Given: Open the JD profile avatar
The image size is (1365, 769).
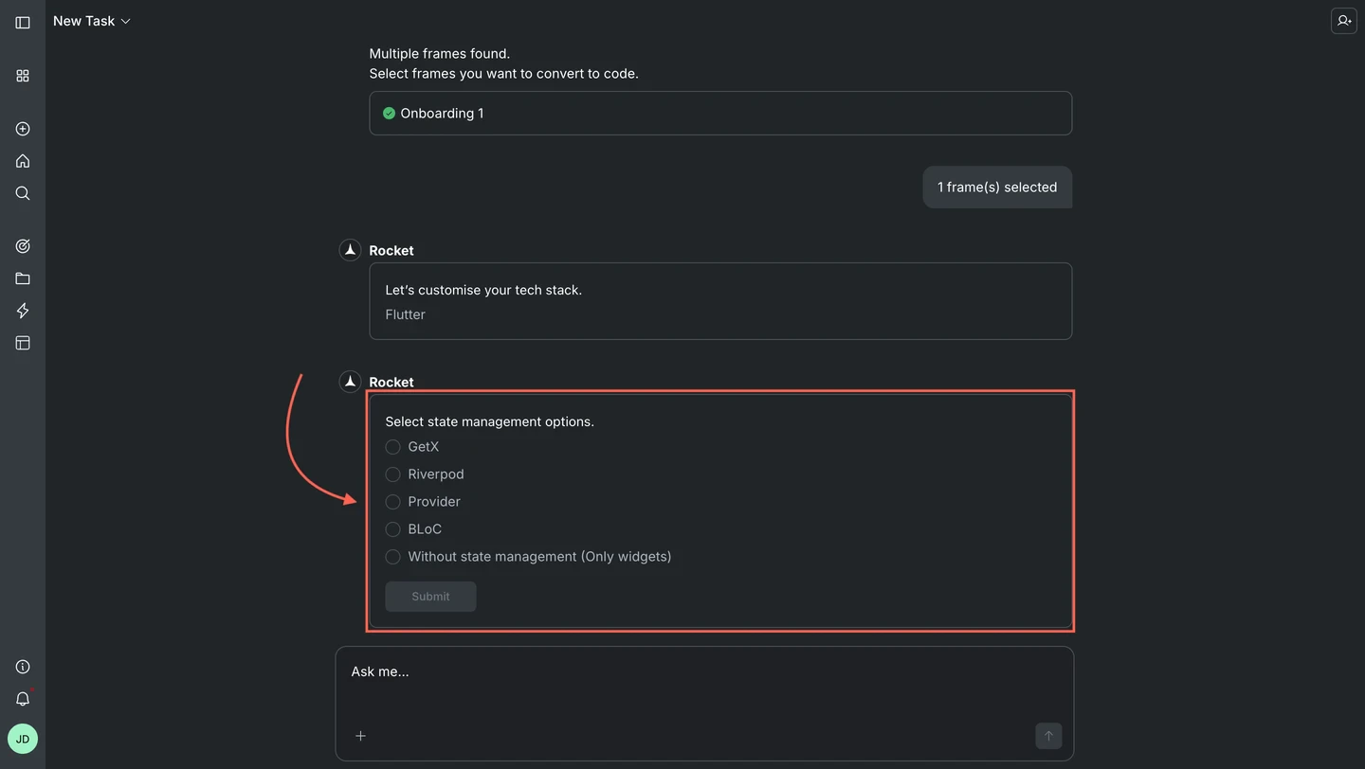Looking at the screenshot, I should (23, 739).
